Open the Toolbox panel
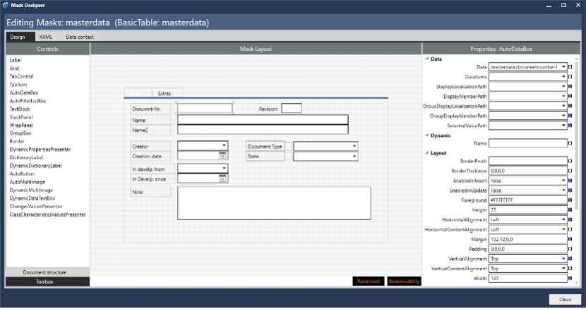Screen dimensions: 586x309 pos(47,281)
